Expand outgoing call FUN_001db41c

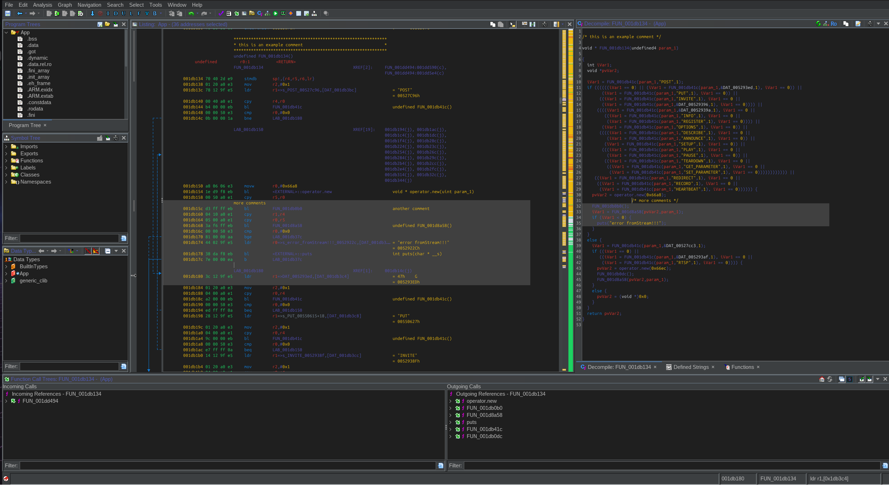(450, 429)
